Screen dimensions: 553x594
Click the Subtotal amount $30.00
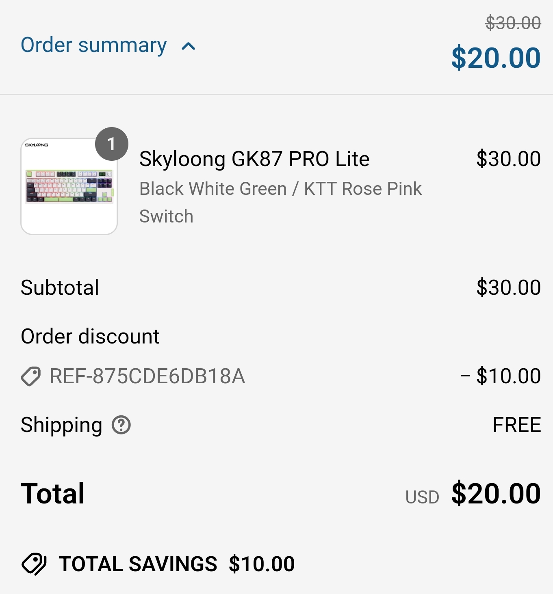(508, 287)
